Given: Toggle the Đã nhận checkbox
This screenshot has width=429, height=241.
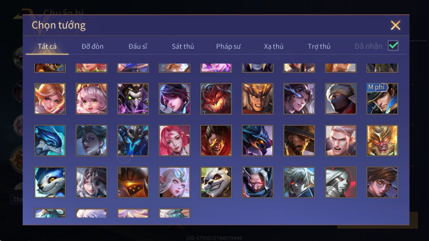Looking at the screenshot, I should pos(393,46).
